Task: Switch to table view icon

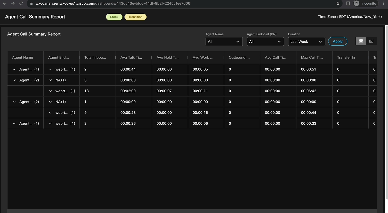Action: click(361, 41)
